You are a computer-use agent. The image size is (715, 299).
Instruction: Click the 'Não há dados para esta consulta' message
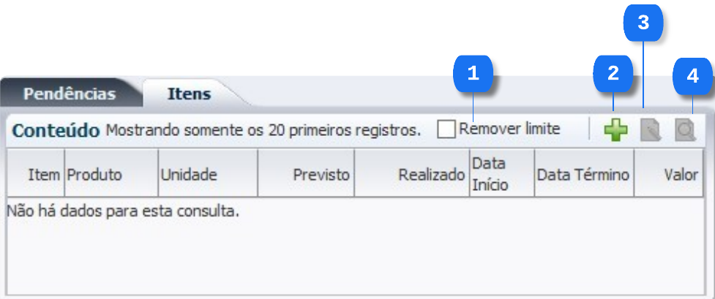coord(123,211)
